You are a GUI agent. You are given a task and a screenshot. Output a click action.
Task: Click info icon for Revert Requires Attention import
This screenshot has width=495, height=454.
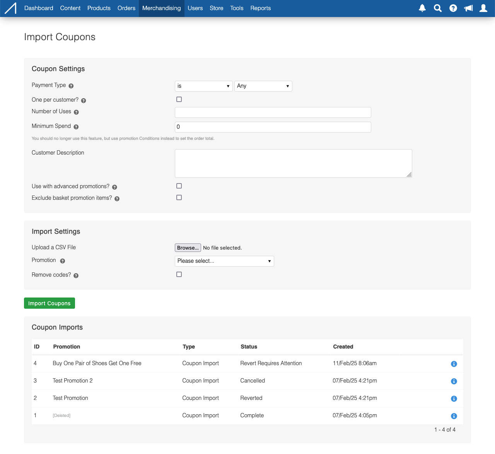tap(454, 364)
